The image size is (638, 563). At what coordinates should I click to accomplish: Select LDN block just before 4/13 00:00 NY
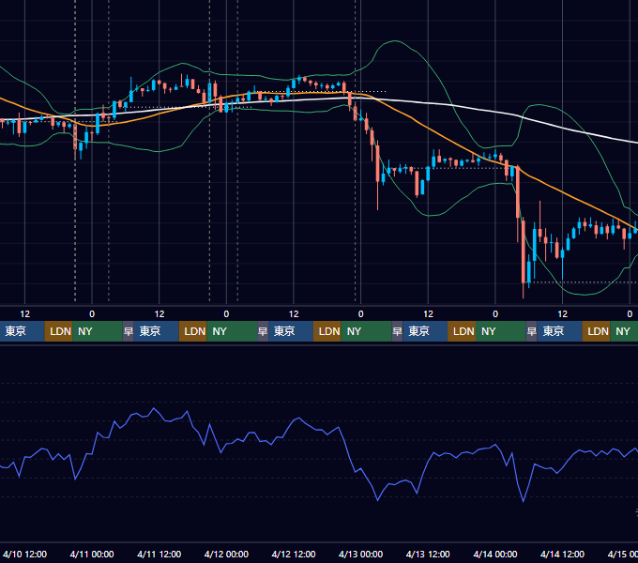point(327,331)
